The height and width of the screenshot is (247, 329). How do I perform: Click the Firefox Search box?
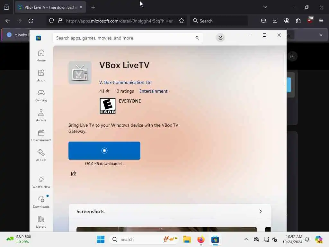[x=219, y=21]
